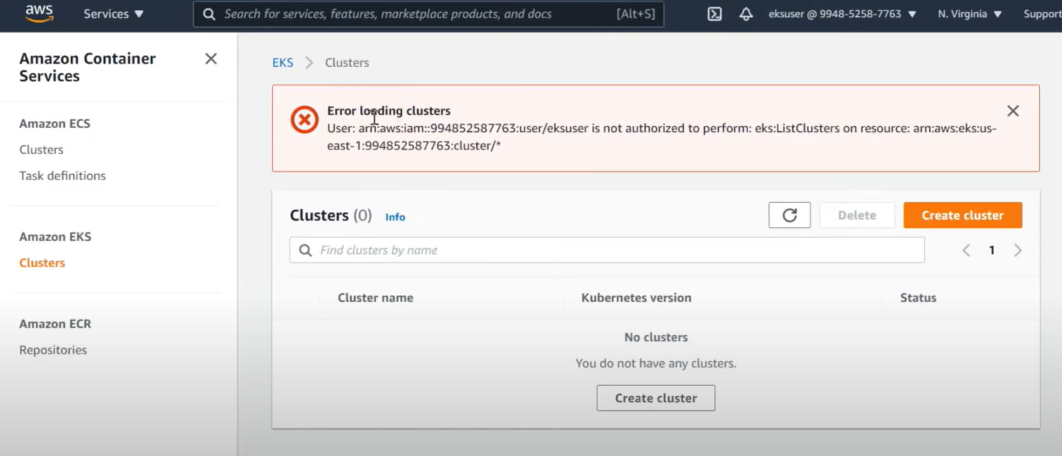Open Clusters under Amazon ECS
Image resolution: width=1062 pixels, height=456 pixels.
41,149
